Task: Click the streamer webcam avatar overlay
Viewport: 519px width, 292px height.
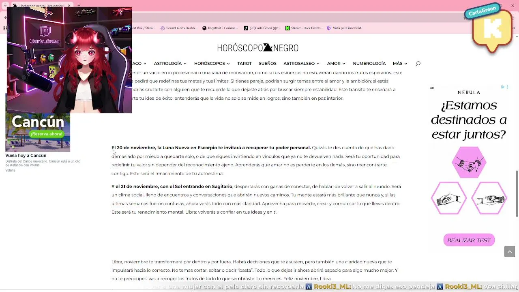Action: [69, 60]
